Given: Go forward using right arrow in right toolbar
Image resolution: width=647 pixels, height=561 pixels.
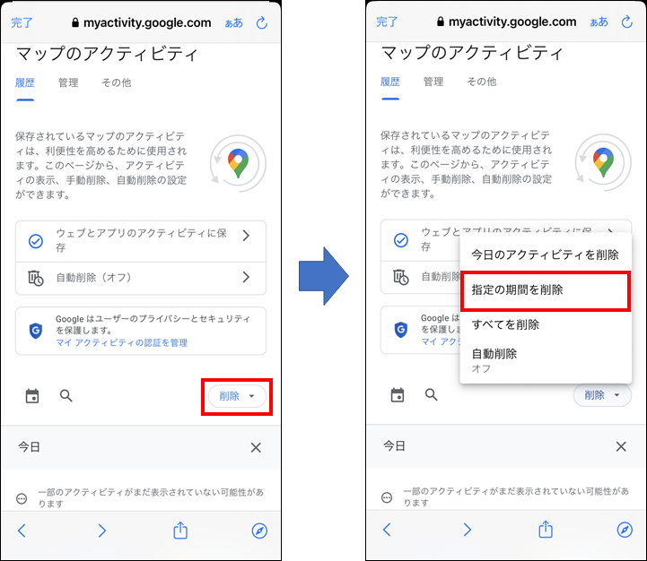Looking at the screenshot, I should 468,530.
